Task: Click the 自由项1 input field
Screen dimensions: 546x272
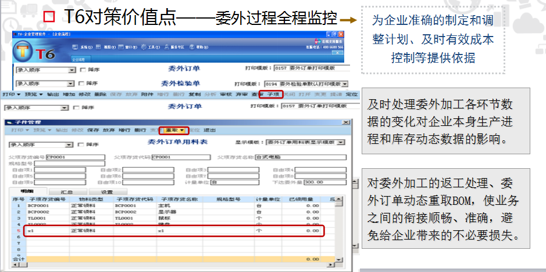Action: (60, 170)
